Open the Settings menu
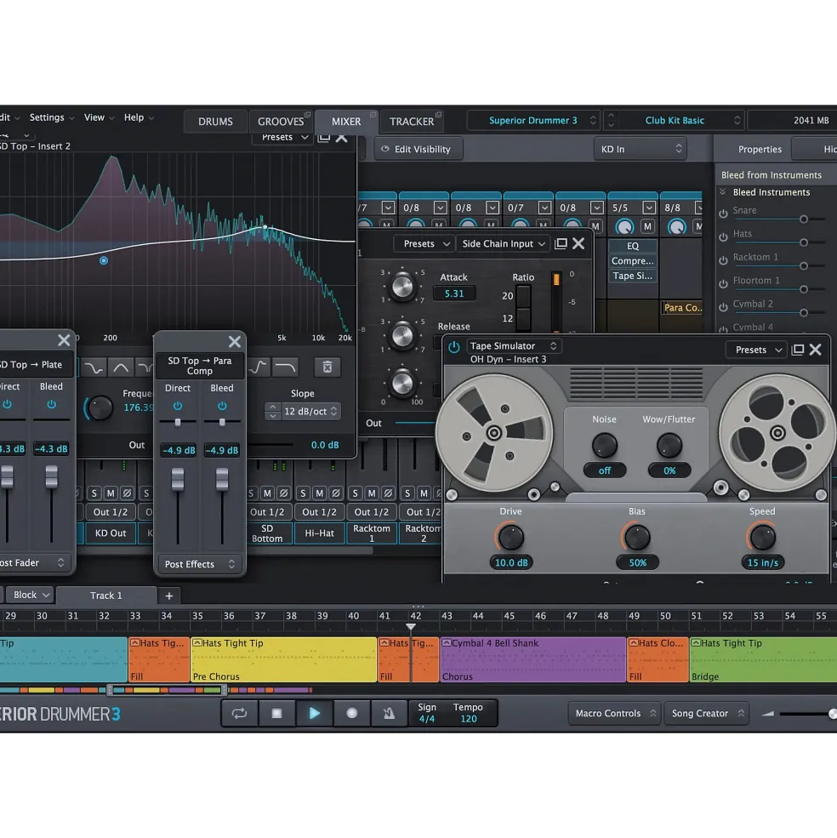This screenshot has height=838, width=837. click(x=52, y=117)
